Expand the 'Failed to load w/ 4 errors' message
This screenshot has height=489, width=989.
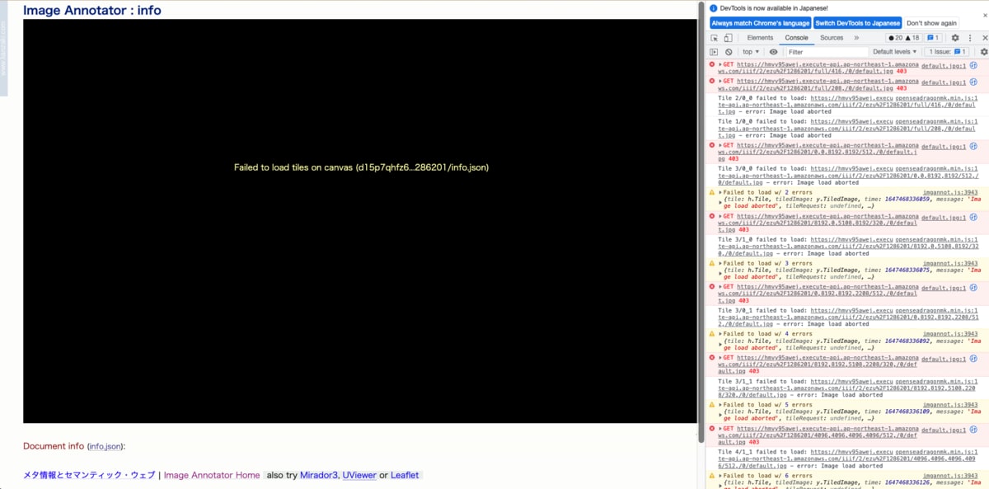(x=721, y=334)
